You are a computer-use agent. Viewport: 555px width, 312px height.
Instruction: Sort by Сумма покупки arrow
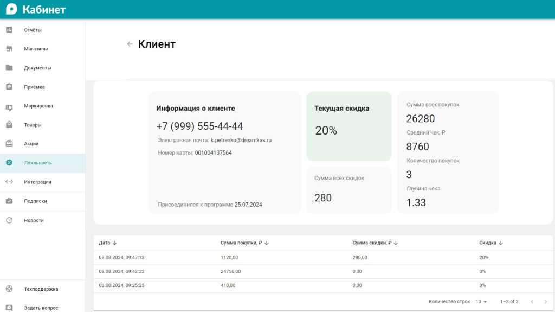click(x=267, y=243)
